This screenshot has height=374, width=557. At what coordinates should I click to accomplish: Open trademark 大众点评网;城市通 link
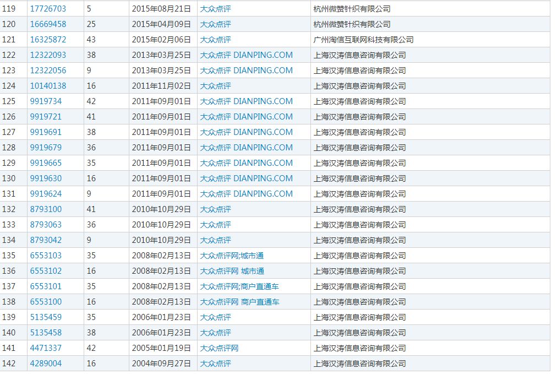232,256
